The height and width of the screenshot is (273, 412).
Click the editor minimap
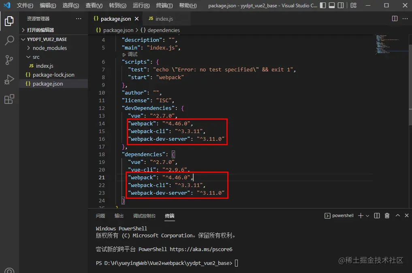(x=391, y=44)
